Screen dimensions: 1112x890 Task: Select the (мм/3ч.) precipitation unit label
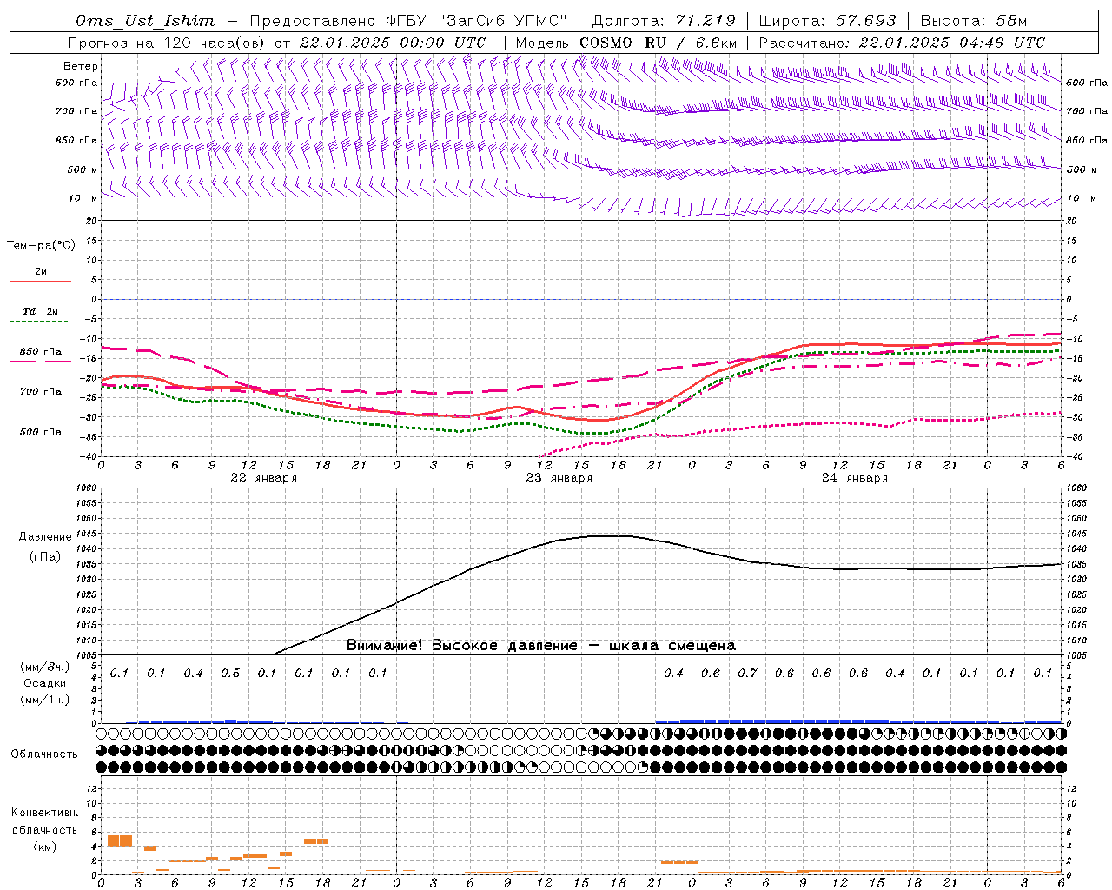pos(45,667)
